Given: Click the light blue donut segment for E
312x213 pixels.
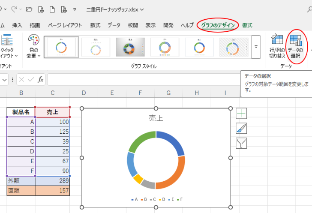Looking at the screenshot, I should coord(131,165).
